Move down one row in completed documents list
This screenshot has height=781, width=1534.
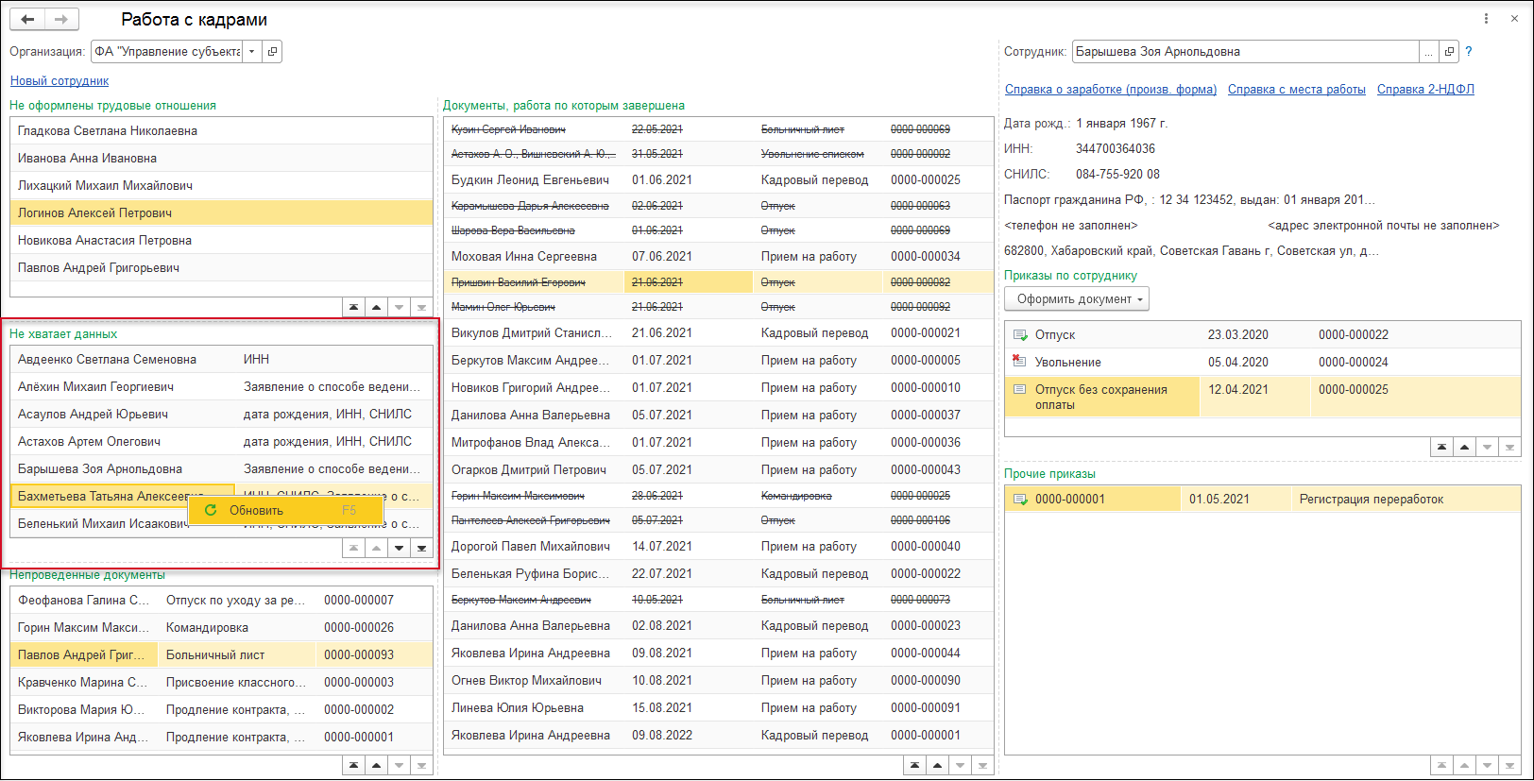[961, 765]
